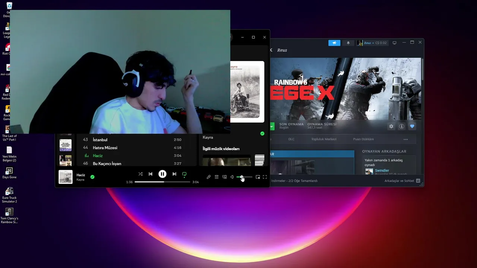
Task: Open Topluluk Merkezi tab in Steam
Action: click(324, 139)
